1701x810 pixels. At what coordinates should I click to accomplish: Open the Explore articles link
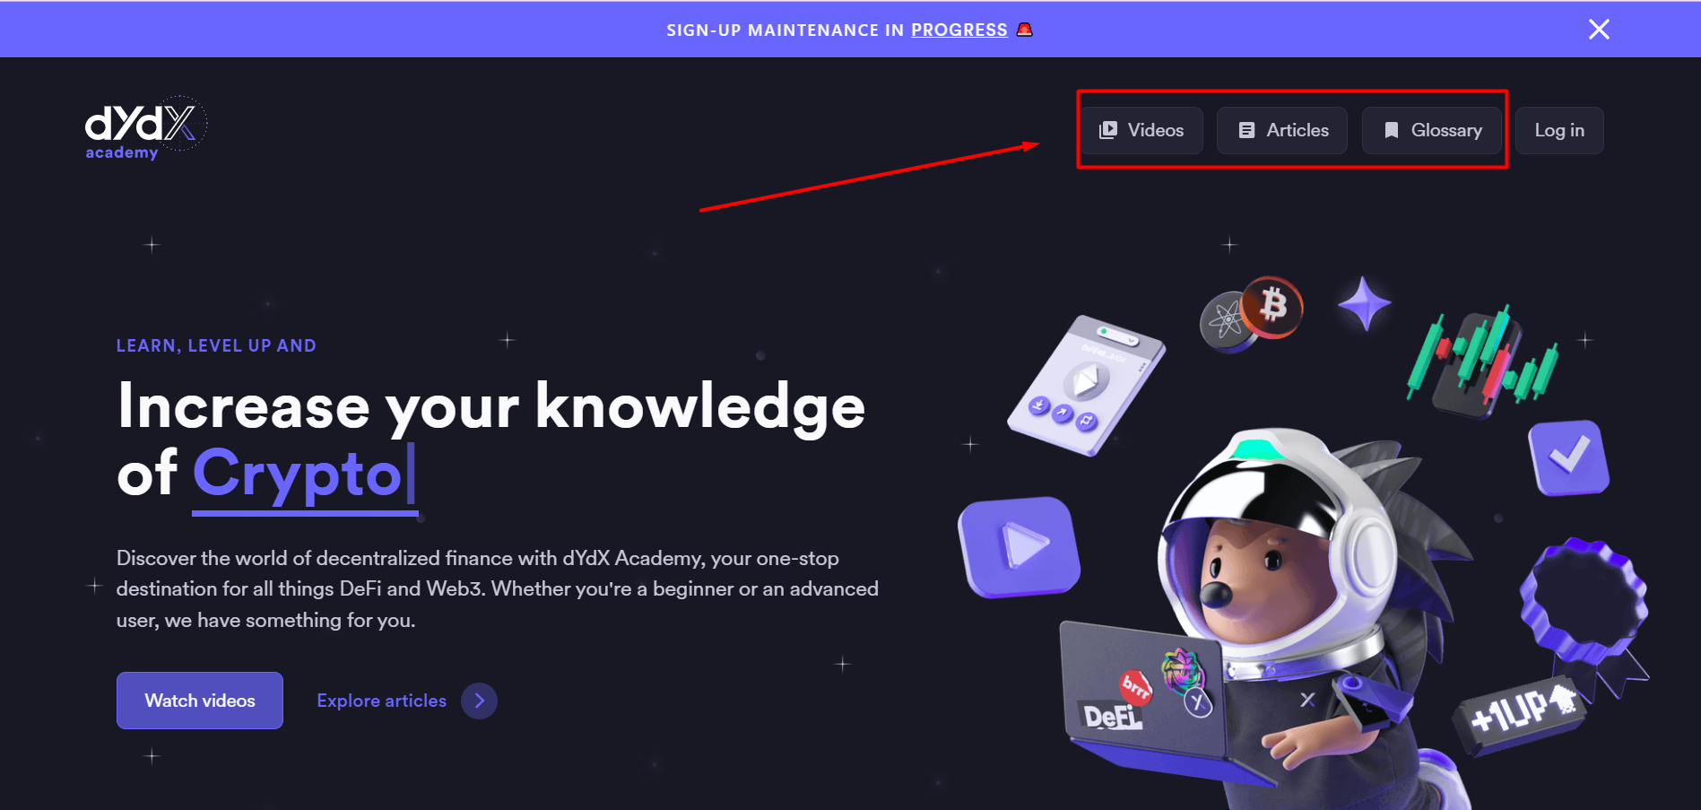(x=381, y=701)
